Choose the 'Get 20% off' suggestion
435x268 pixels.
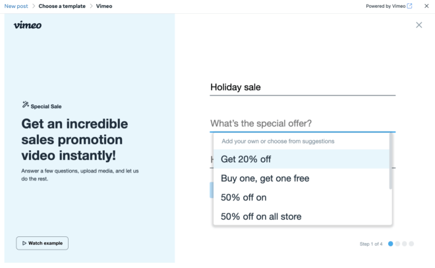click(301, 159)
